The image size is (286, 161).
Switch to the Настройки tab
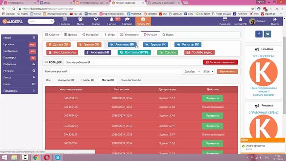91,35
